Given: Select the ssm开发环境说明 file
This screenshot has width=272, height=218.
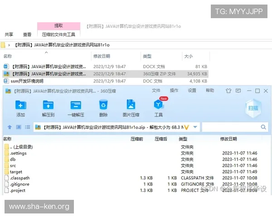Looking at the screenshot, I should tap(27, 81).
